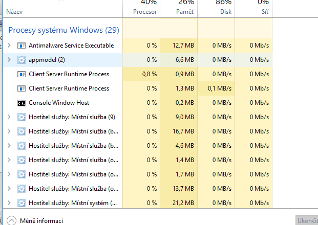Image resolution: width=318 pixels, height=225 pixels.
Task: Click the Méně informací link
Action: [41, 221]
